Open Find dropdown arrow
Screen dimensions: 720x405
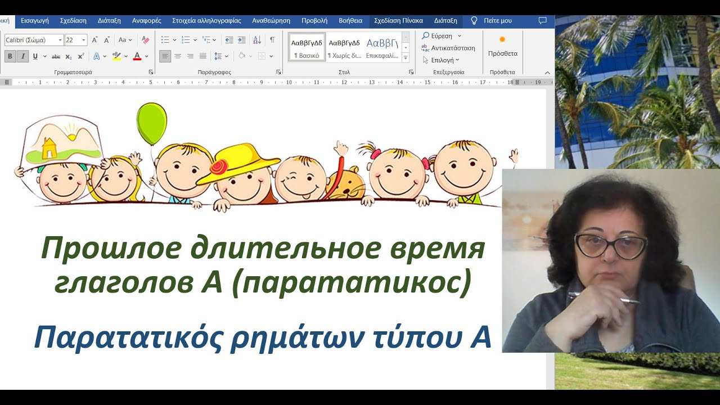(459, 36)
